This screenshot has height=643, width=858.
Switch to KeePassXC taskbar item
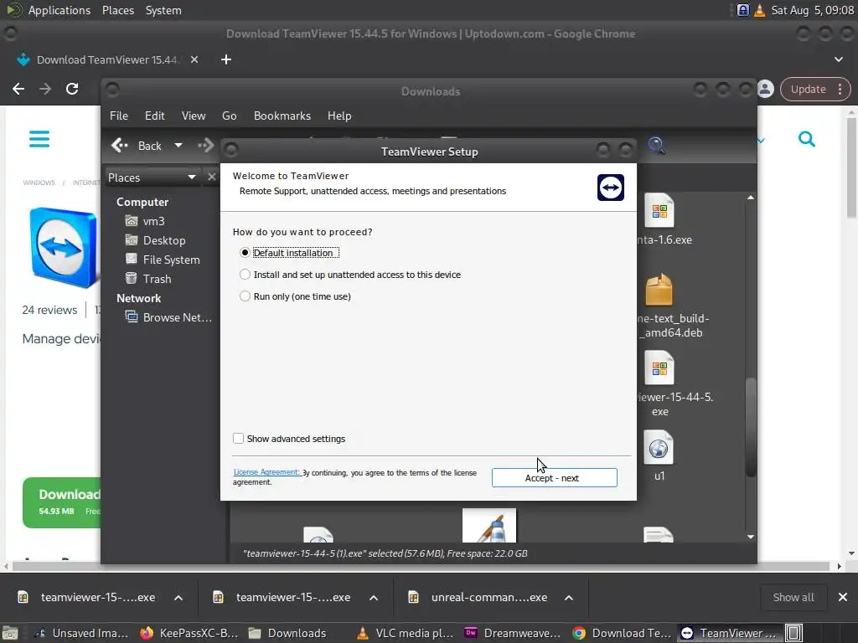[189, 633]
